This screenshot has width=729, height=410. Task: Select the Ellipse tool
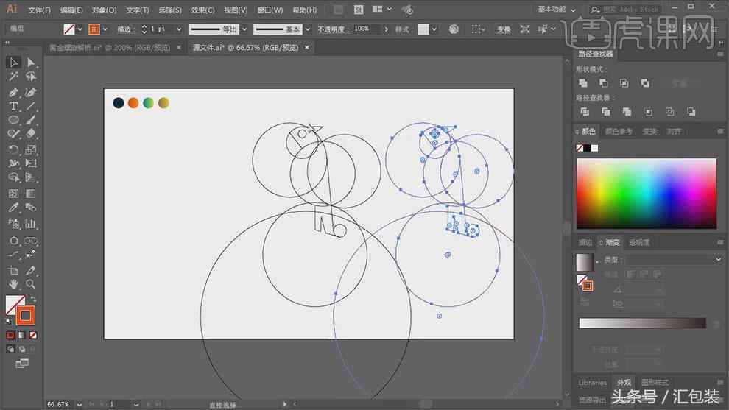pos(13,120)
